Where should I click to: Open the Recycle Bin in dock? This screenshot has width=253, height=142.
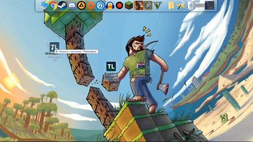click(191, 6)
